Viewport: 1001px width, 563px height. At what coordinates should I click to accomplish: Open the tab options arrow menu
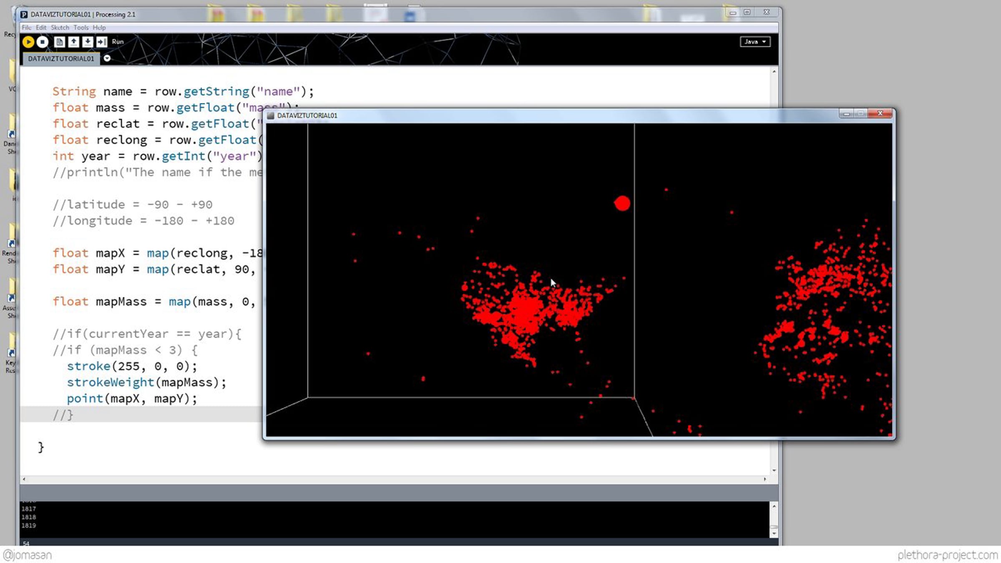107,58
